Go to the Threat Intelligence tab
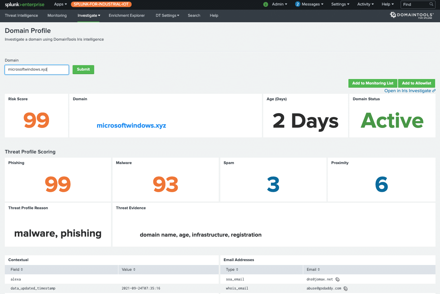 coord(21,15)
